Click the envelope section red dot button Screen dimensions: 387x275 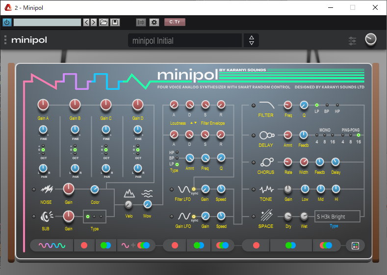click(x=175, y=246)
